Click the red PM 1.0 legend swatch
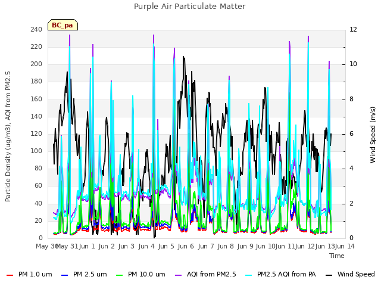381x286 pixels. (x=10, y=275)
